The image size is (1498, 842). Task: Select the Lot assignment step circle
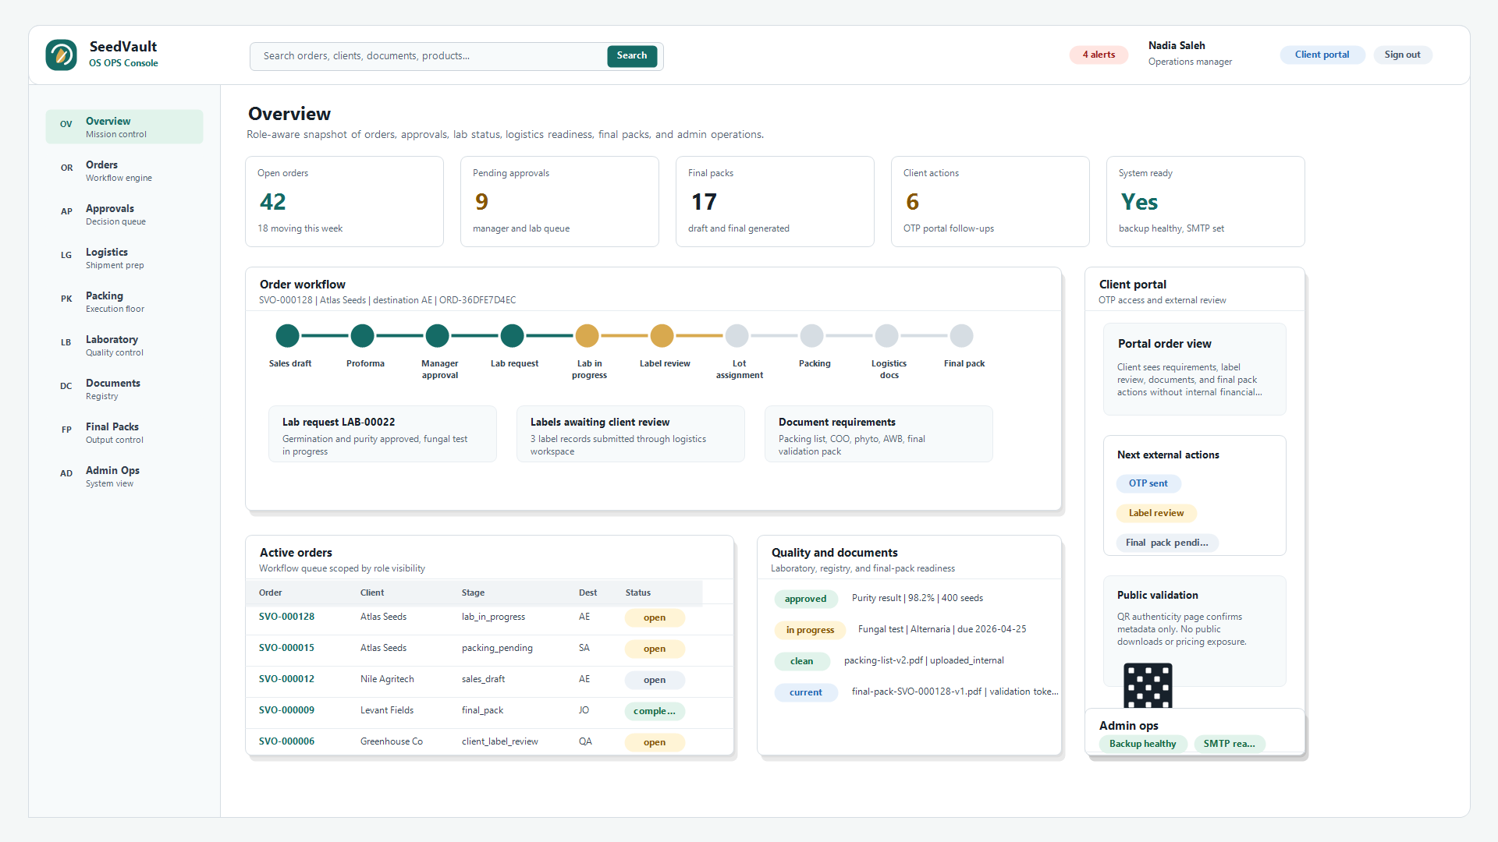[x=737, y=336]
